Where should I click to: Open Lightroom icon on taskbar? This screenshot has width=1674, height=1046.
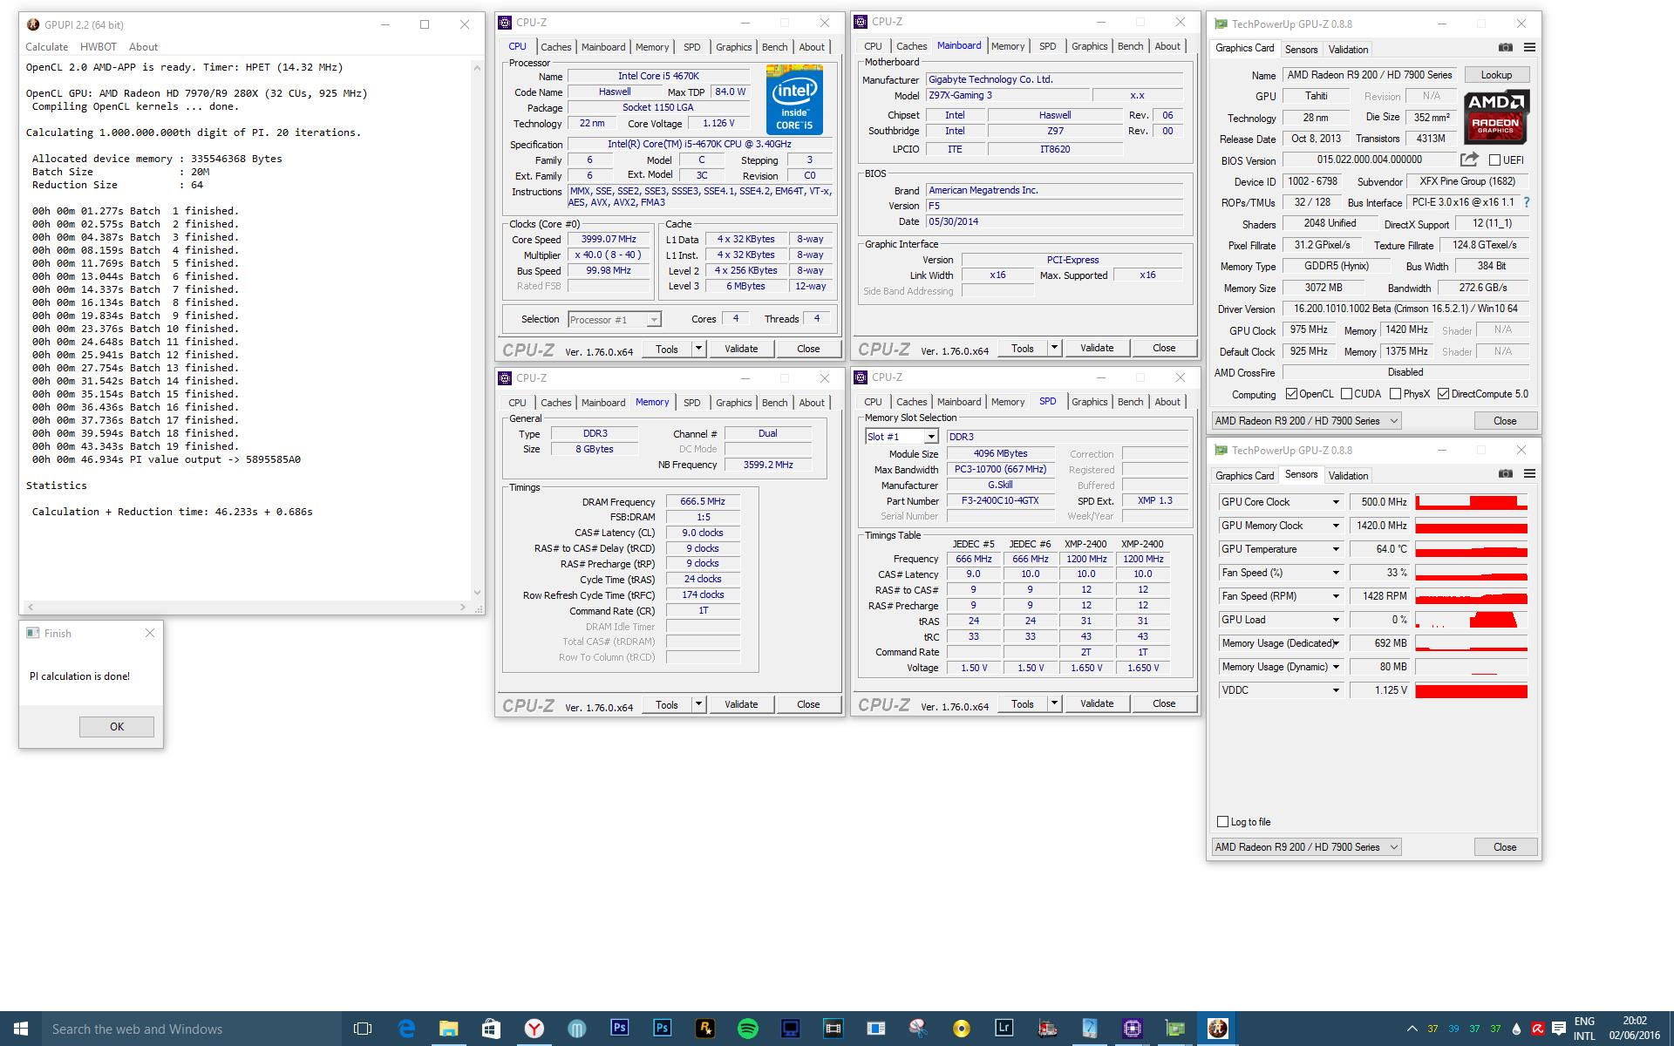(1004, 1029)
